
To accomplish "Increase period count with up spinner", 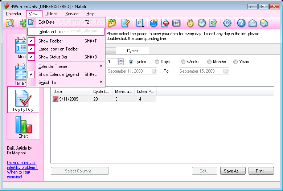I will [x=121, y=60].
